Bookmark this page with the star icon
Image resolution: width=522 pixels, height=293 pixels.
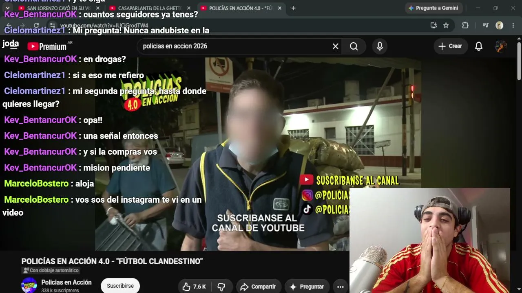click(x=446, y=25)
